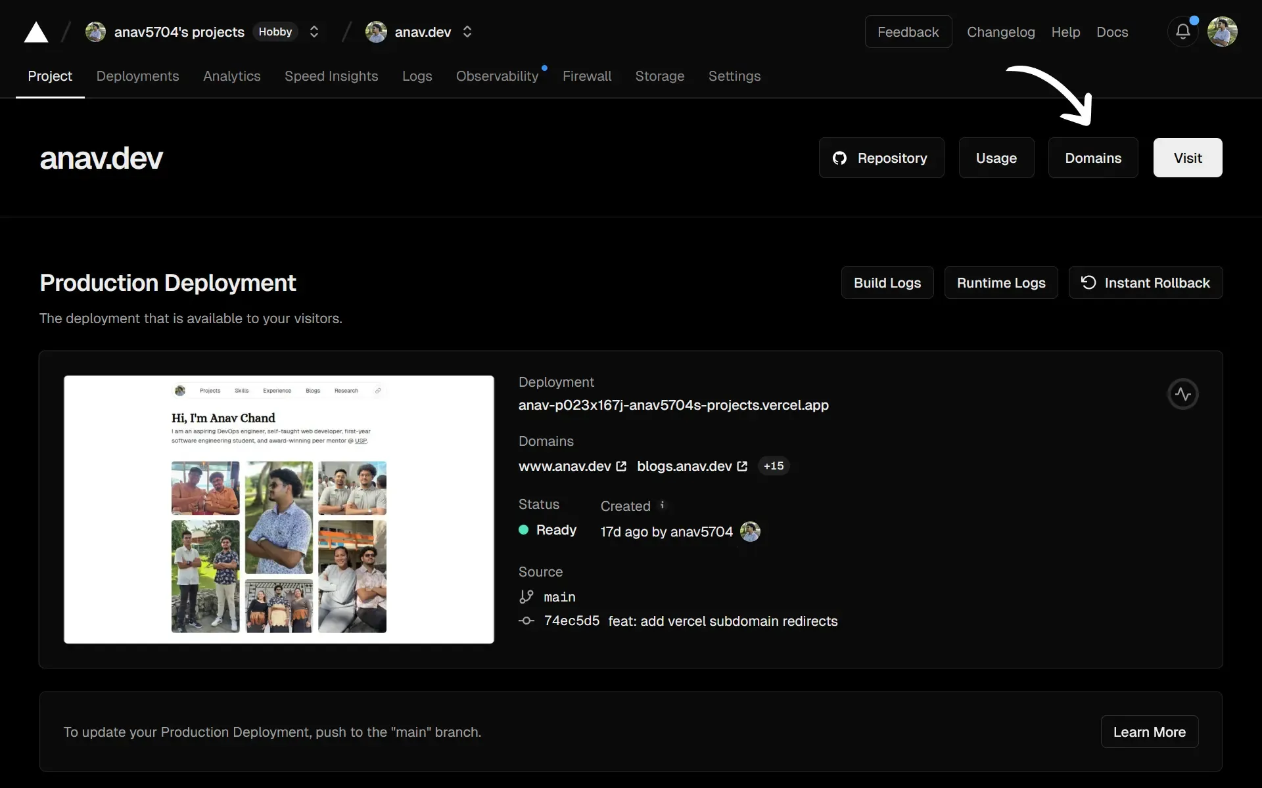Open your profile avatar menu
The height and width of the screenshot is (788, 1262).
point(1223,32)
